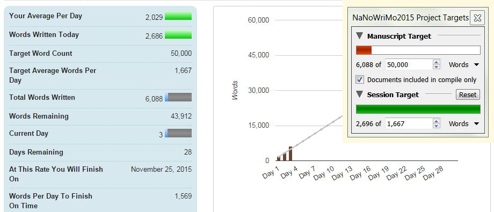Image resolution: width=494 pixels, height=212 pixels.
Task: Open the Manuscript Target Words unit dropdown
Action: coord(464,65)
